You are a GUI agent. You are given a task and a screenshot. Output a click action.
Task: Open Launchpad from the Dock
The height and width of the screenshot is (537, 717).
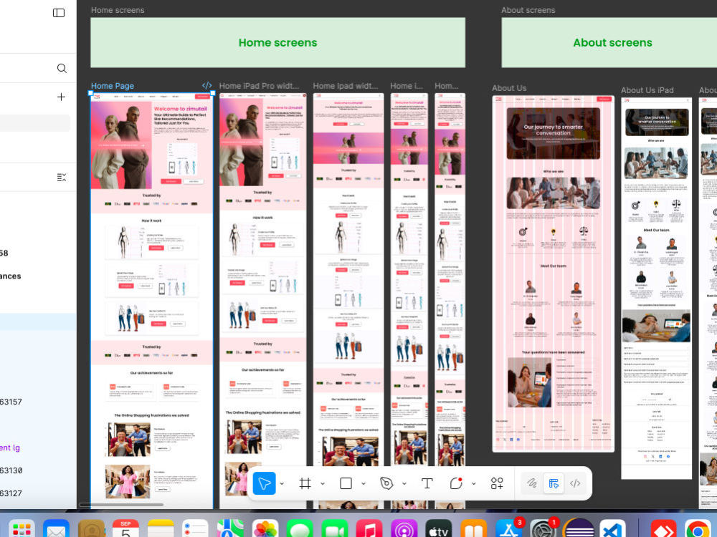22,530
